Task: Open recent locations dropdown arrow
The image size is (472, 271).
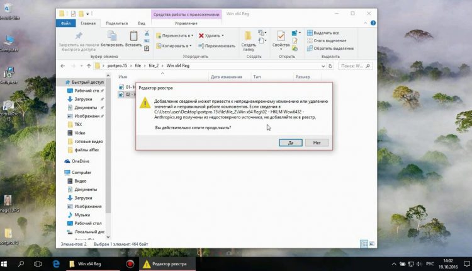Action: coord(81,66)
